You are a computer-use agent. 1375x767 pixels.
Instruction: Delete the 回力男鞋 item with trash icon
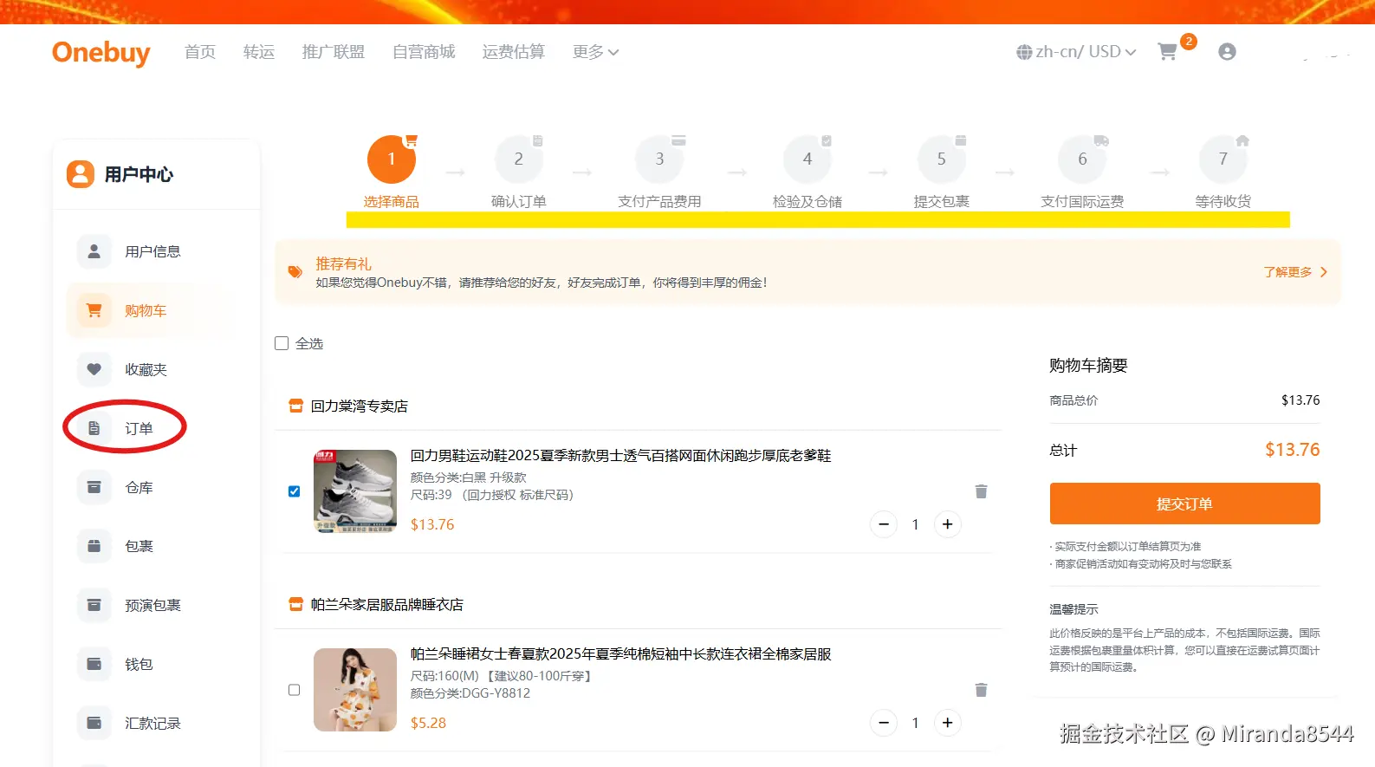point(981,491)
